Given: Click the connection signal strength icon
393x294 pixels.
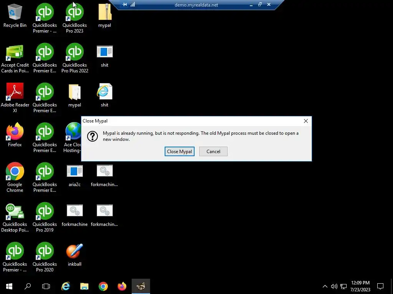Looking at the screenshot, I should 132,5.
